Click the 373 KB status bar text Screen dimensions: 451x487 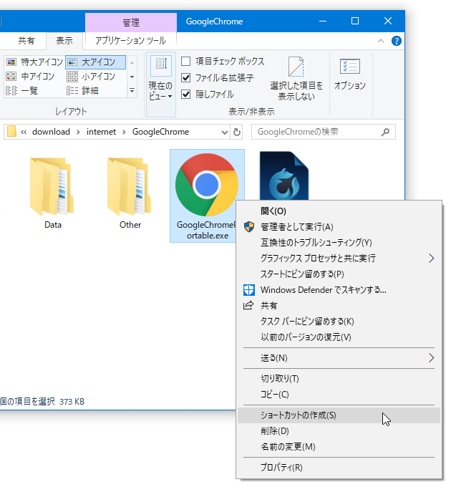coord(72,402)
